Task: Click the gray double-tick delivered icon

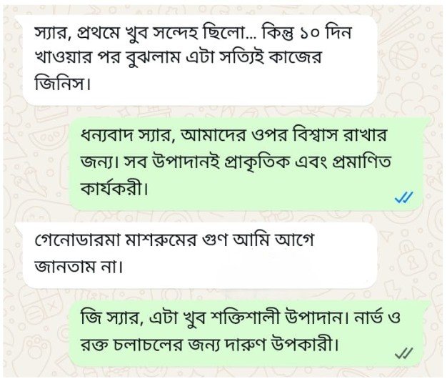Action: (403, 353)
